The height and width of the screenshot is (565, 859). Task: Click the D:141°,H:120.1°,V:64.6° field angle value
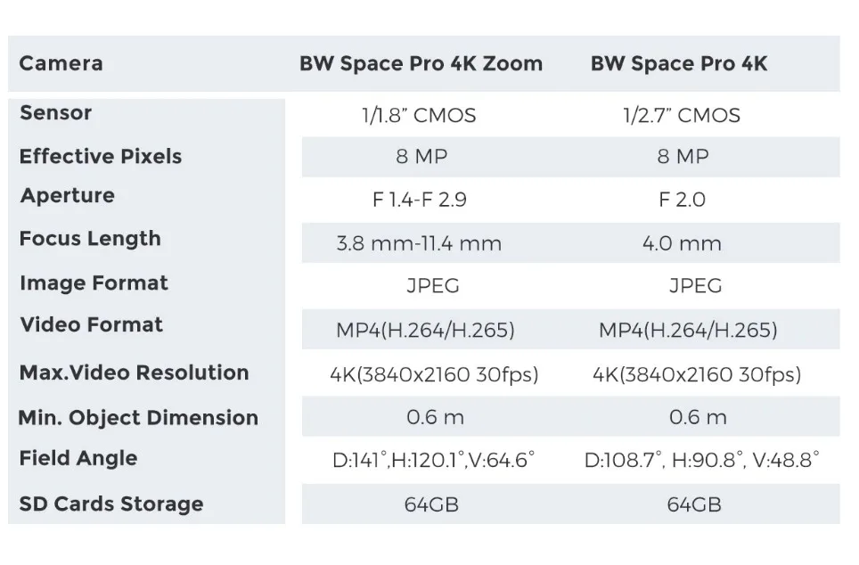[433, 460]
